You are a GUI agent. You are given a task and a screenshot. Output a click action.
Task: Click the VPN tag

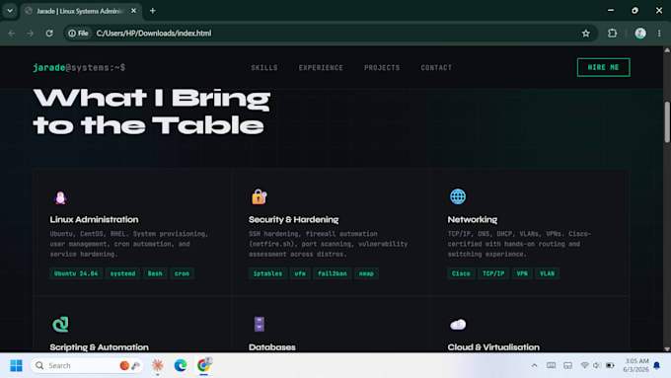(522, 273)
